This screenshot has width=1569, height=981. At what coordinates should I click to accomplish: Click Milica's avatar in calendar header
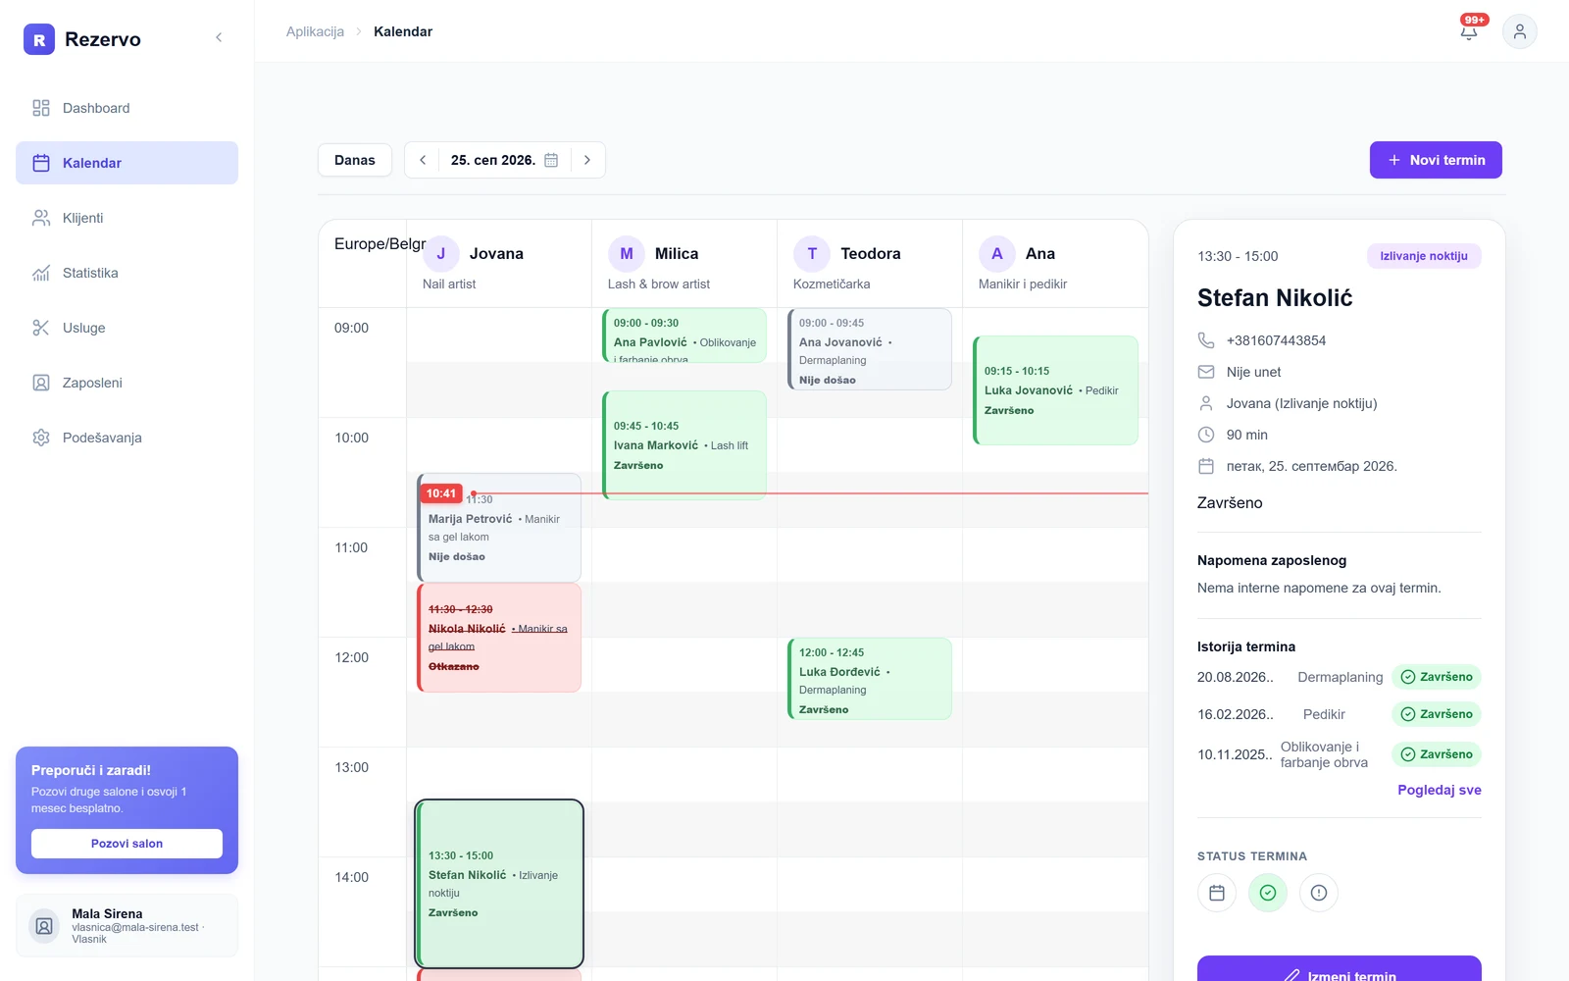coord(627,254)
